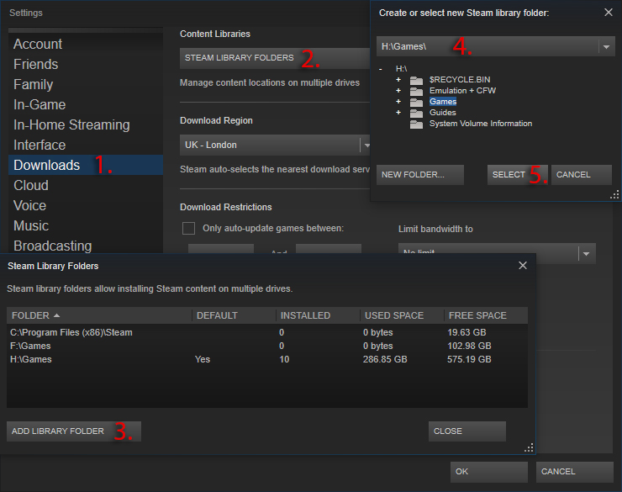Select System Volume Information tree item
The width and height of the screenshot is (622, 492).
481,124
